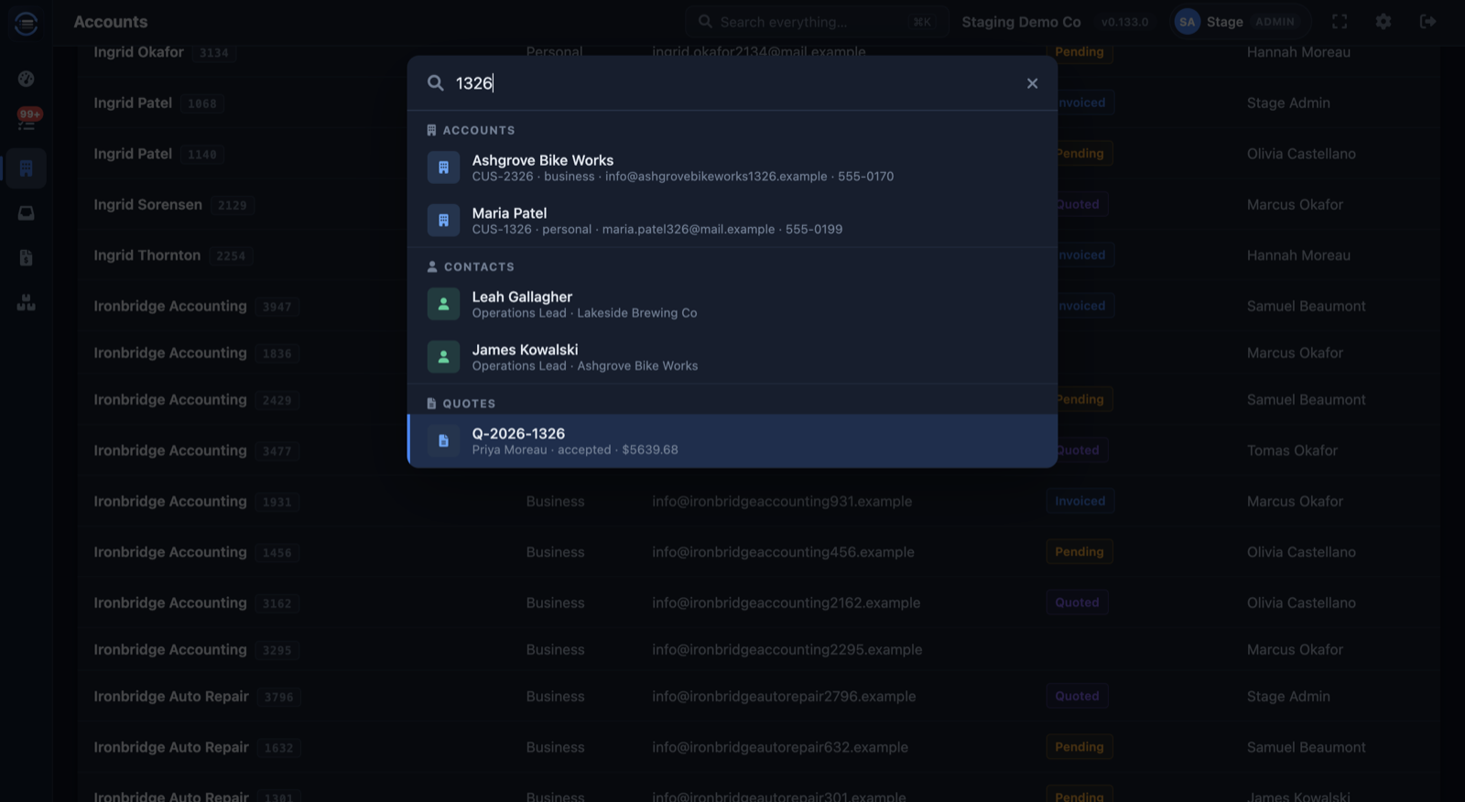The height and width of the screenshot is (802, 1465).
Task: Click the Accounts page title
Action: [110, 22]
